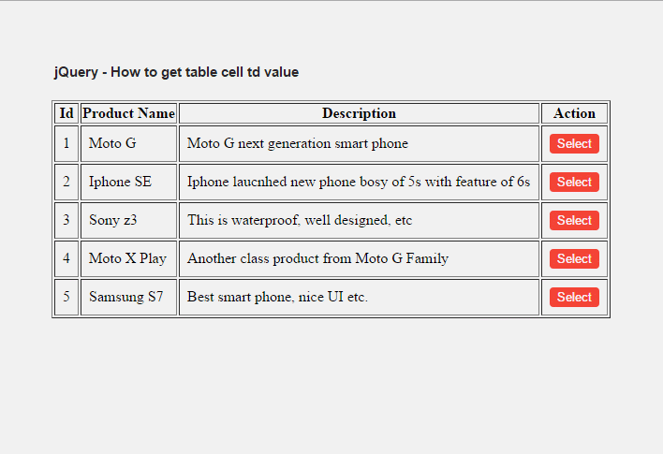Click the jQuery page heading text
Screen dimensions: 663x454
(x=176, y=72)
